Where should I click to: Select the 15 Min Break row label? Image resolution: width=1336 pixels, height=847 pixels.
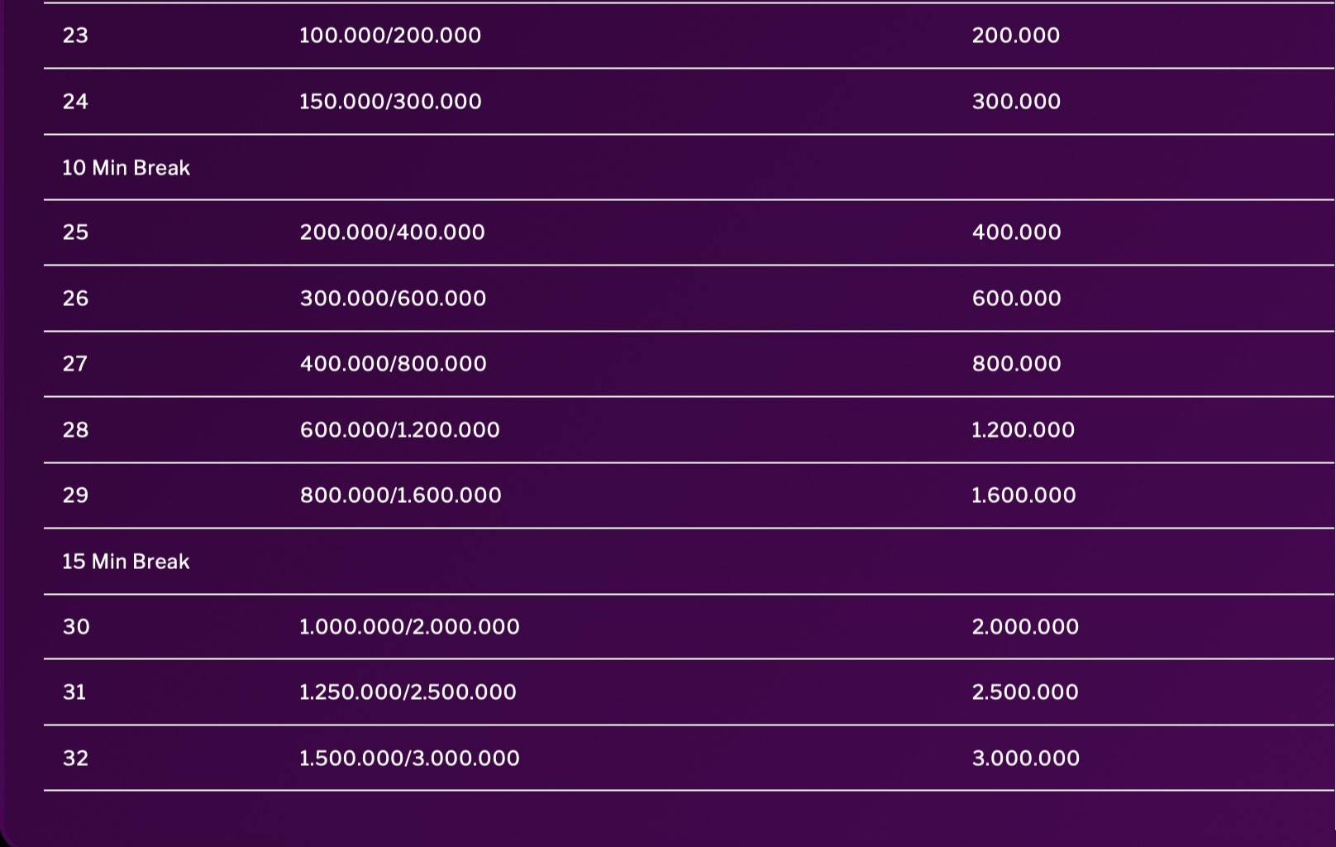(x=126, y=562)
